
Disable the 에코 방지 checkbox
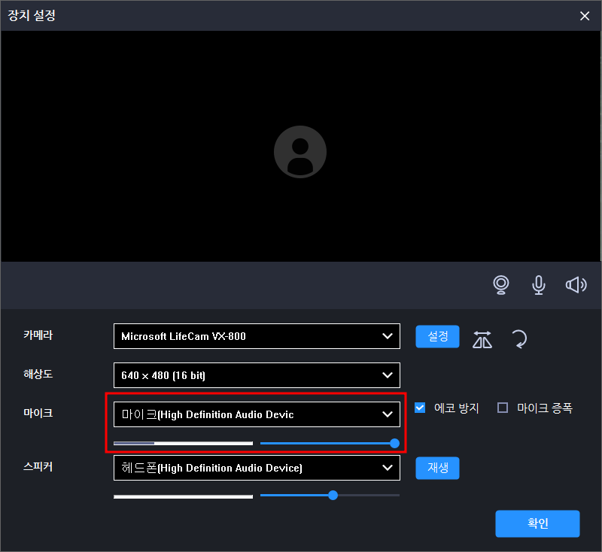(420, 408)
